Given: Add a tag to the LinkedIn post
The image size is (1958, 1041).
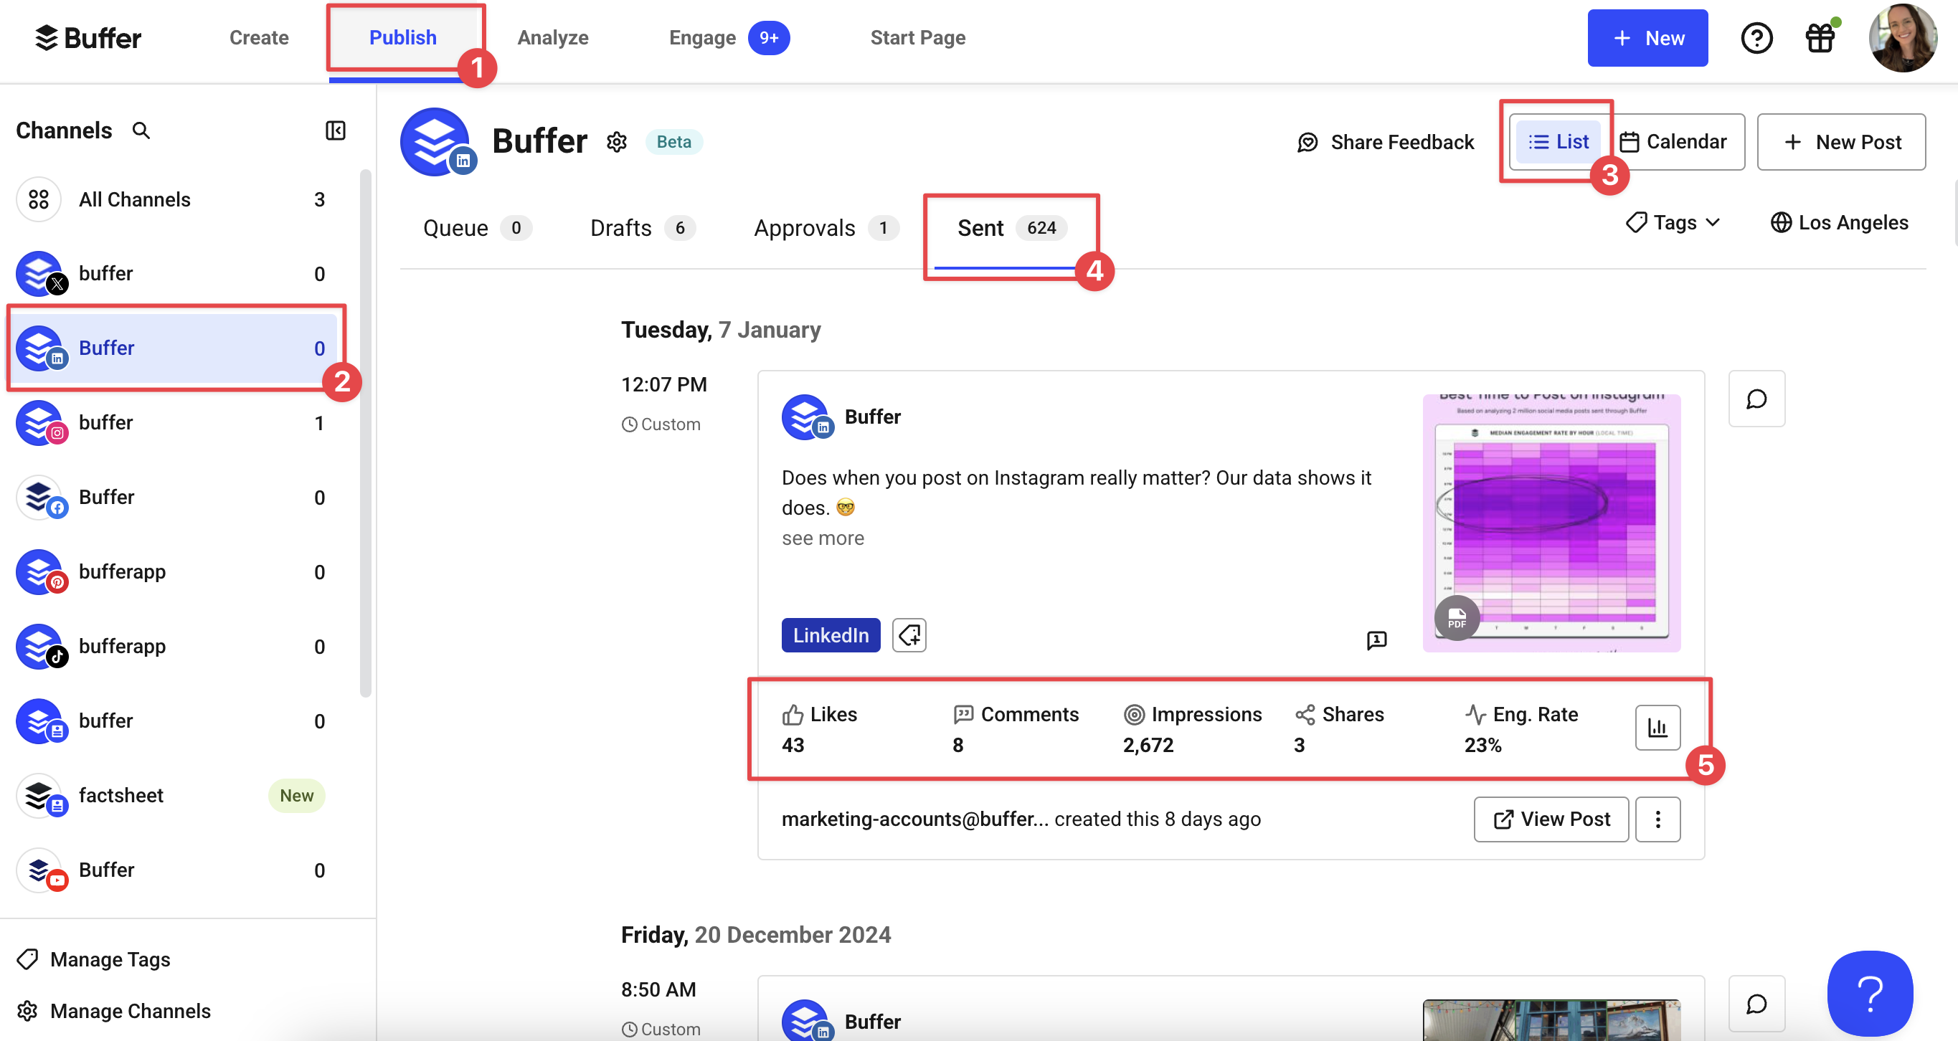Looking at the screenshot, I should click(x=909, y=635).
